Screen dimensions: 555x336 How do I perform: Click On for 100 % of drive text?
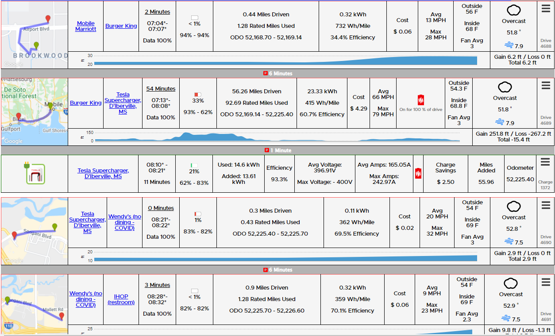(x=420, y=110)
